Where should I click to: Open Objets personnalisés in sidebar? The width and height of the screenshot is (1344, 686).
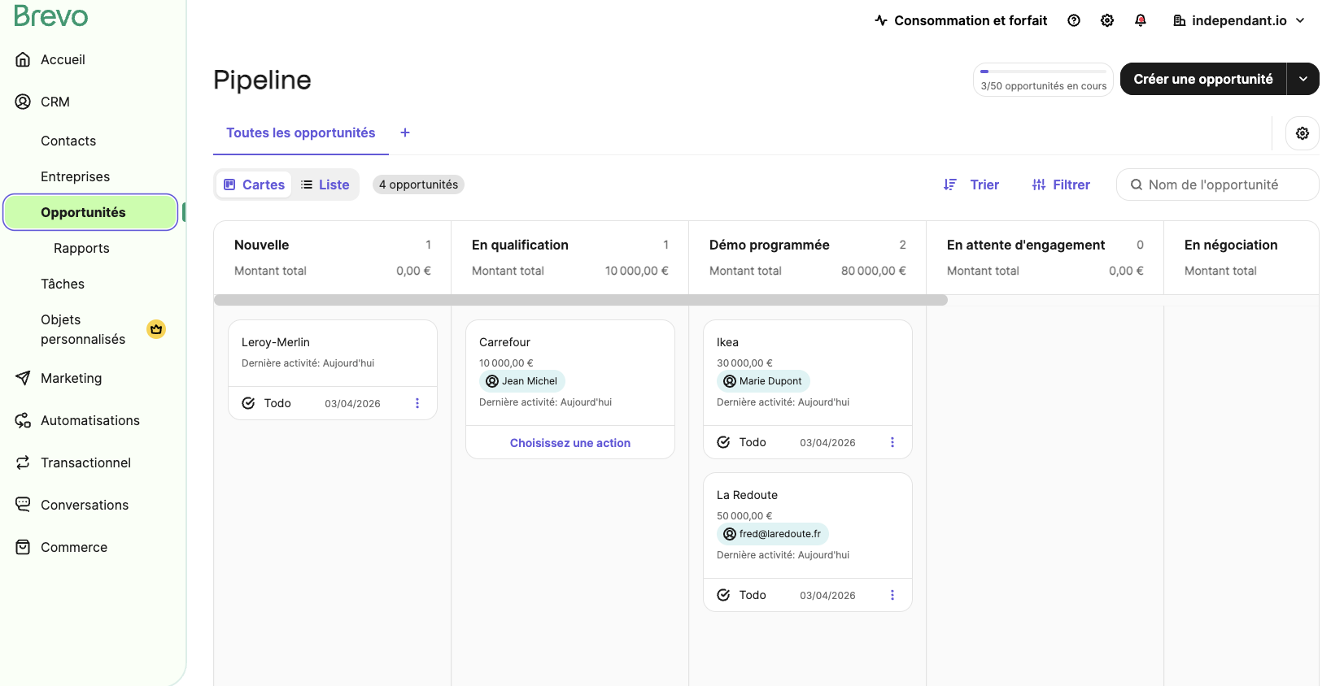pos(83,329)
